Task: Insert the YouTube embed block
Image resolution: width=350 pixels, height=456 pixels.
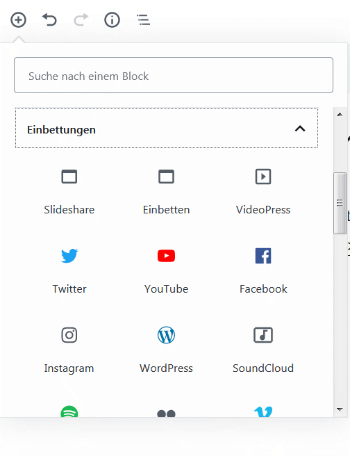Action: click(x=166, y=256)
